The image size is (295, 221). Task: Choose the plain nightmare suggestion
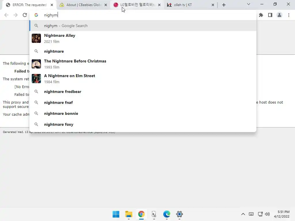tap(143, 51)
